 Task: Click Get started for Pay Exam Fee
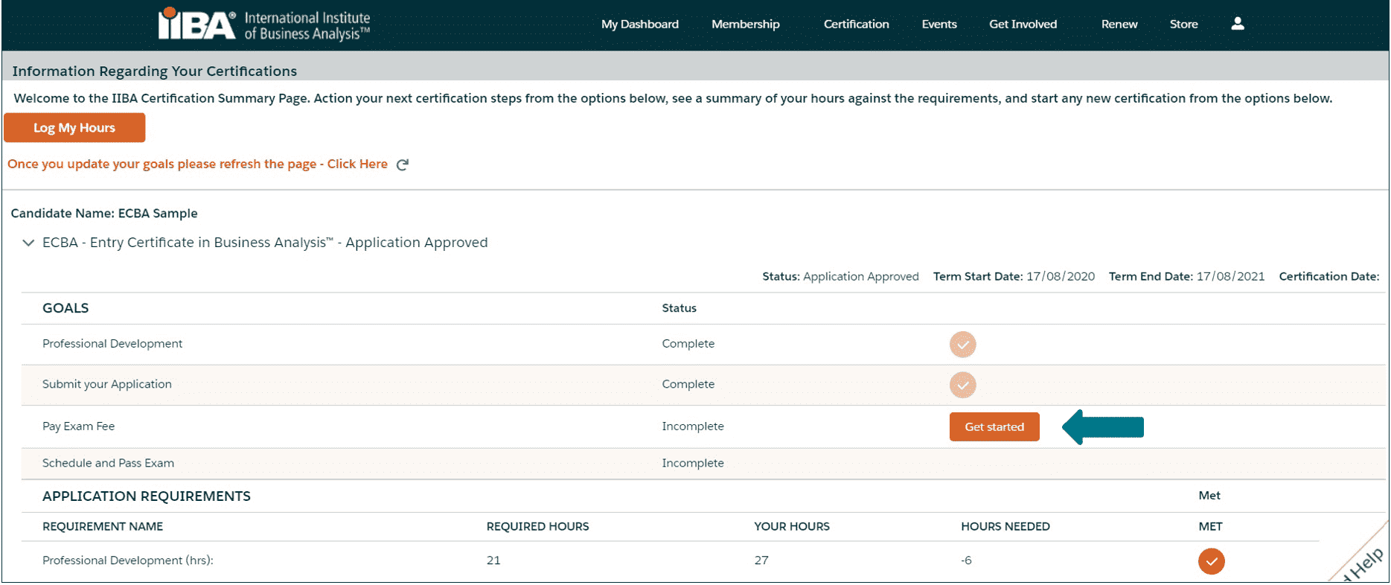click(x=994, y=427)
